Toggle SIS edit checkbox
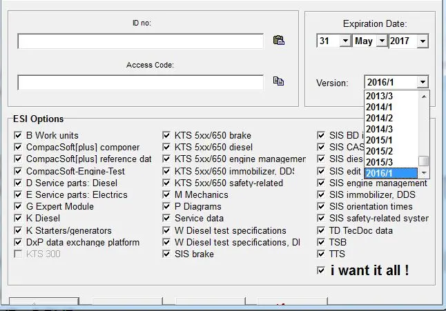Image resolution: width=446 pixels, height=311 pixels. (321, 171)
